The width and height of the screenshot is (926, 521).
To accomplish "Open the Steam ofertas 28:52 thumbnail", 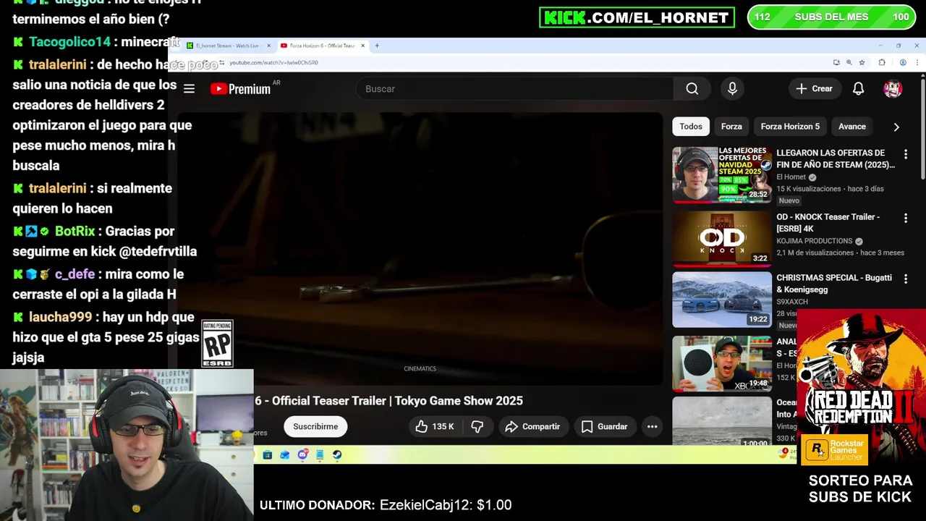I will (x=722, y=175).
